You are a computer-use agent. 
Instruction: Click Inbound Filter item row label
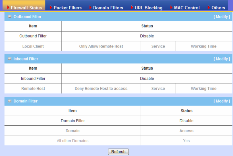(33, 78)
